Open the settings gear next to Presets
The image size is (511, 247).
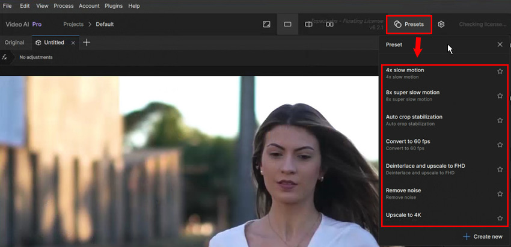click(441, 25)
